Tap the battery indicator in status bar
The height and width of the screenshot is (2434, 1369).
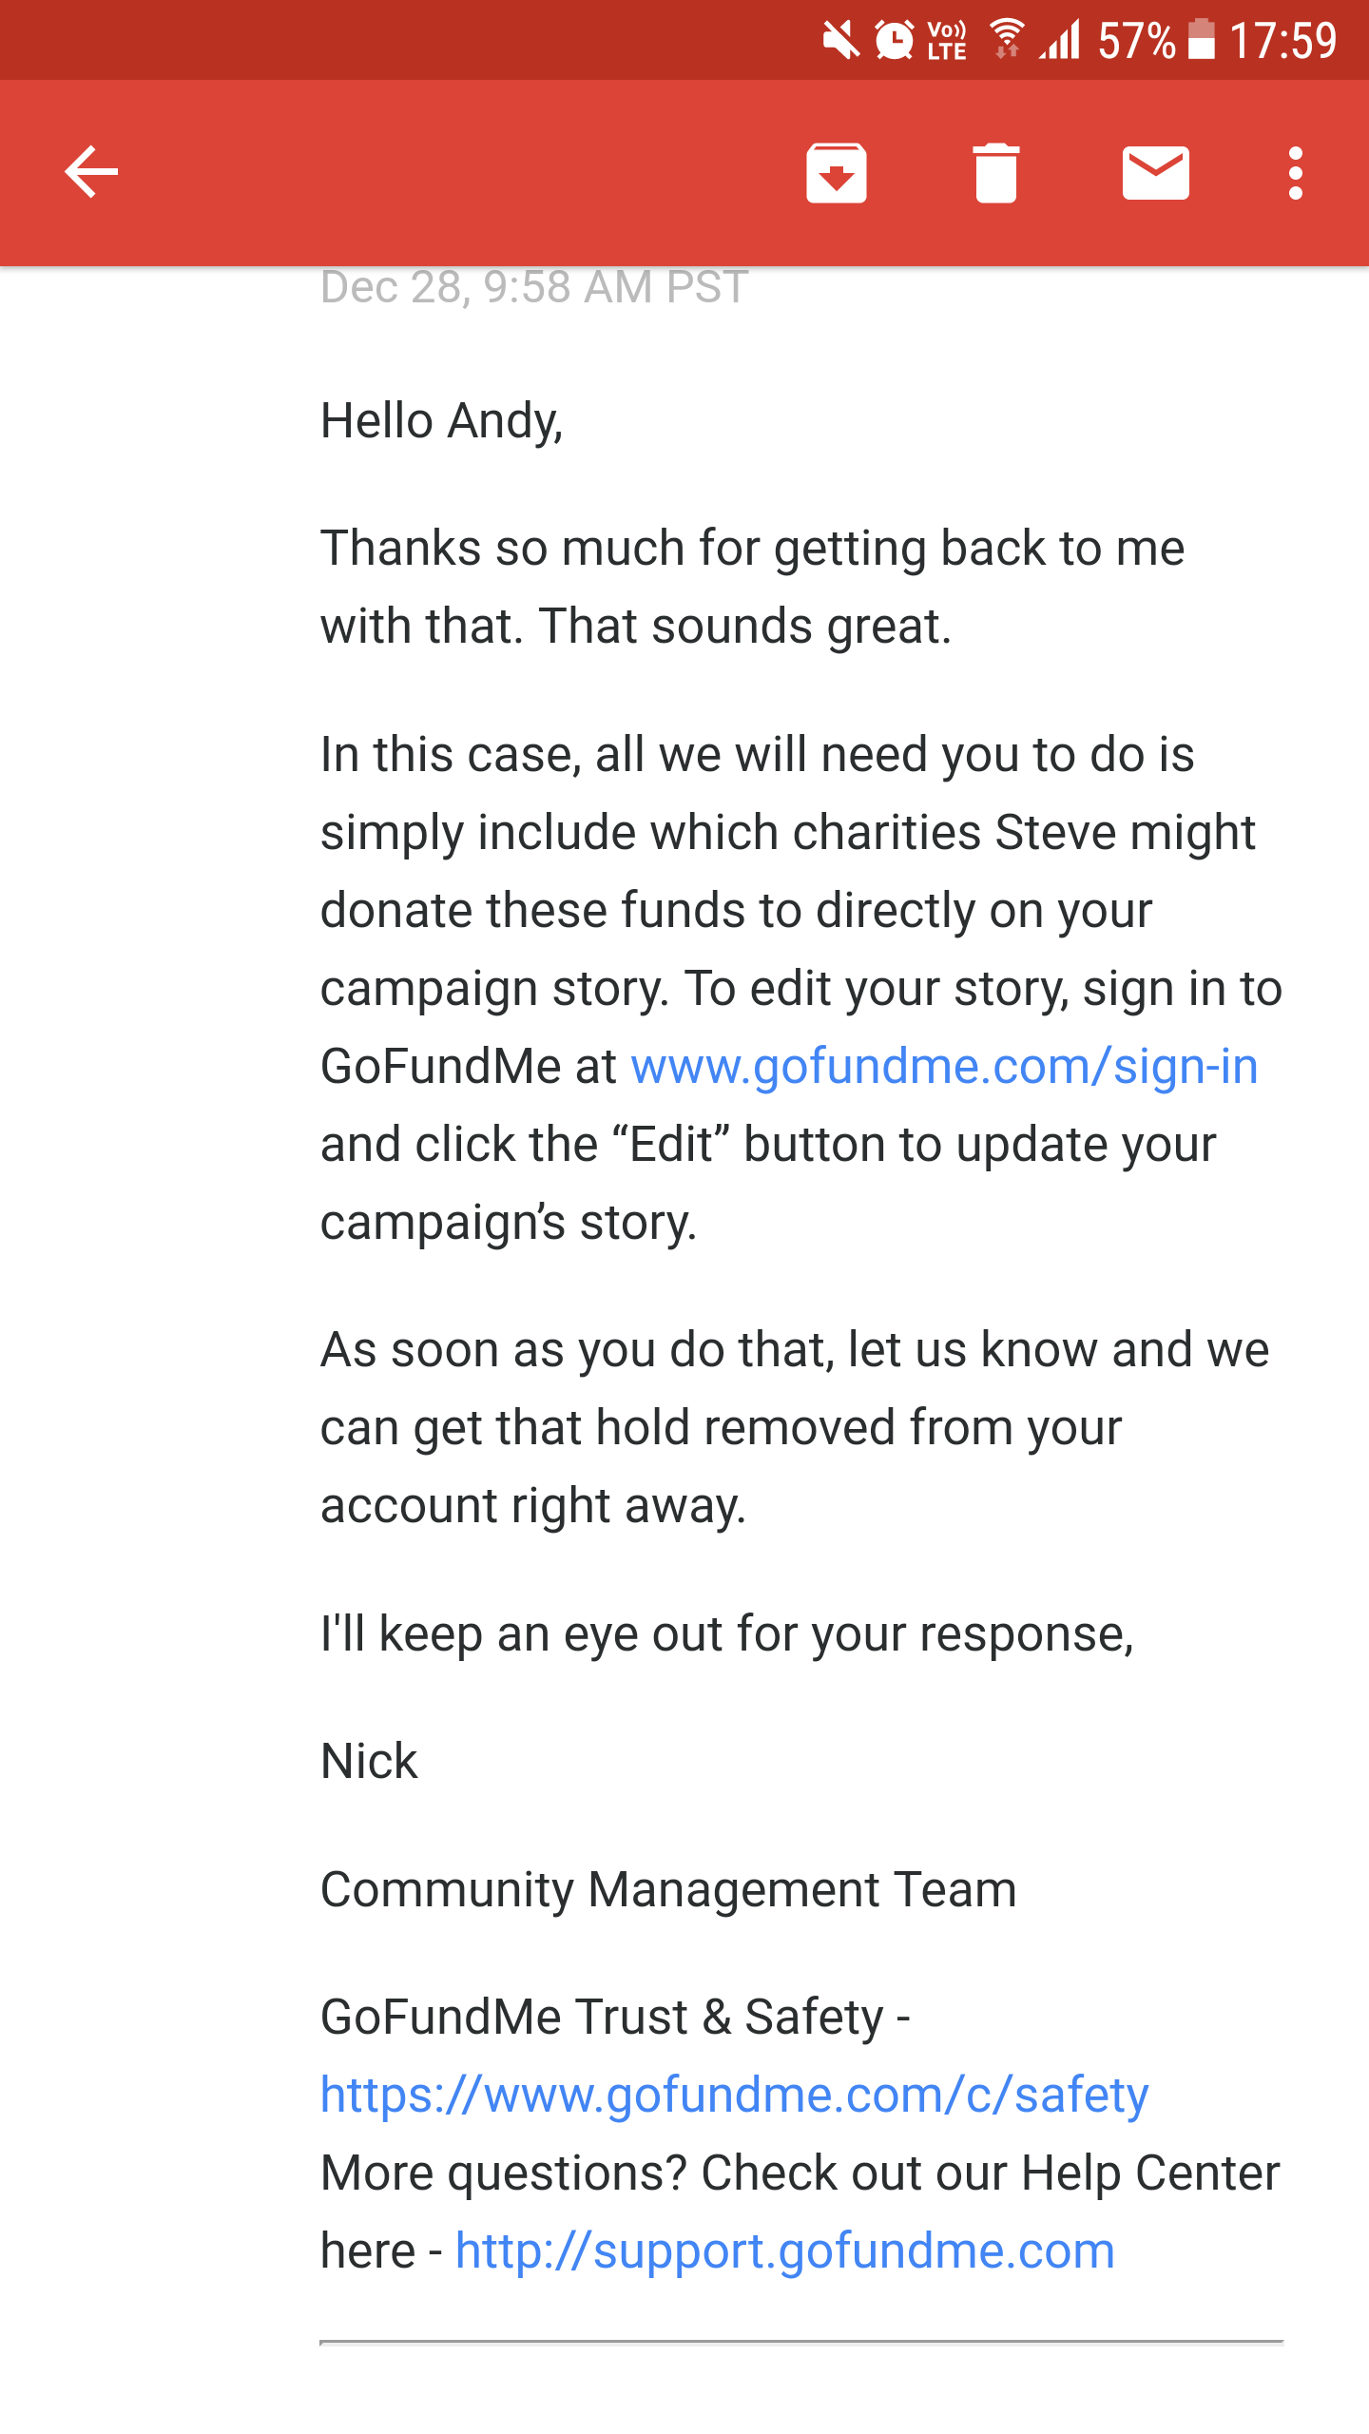click(1202, 40)
